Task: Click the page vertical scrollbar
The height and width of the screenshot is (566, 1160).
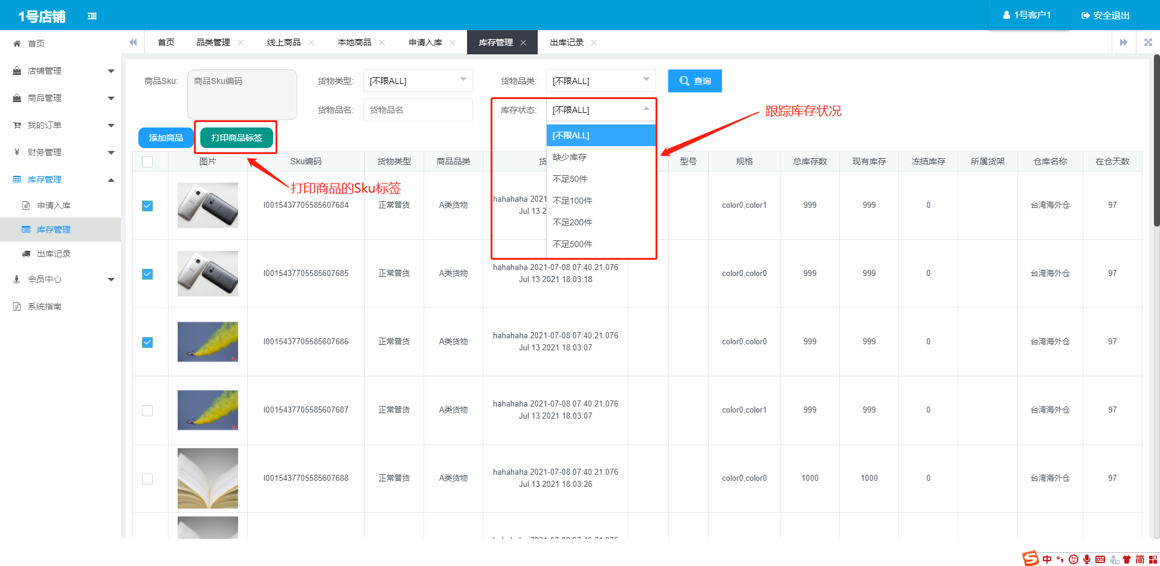Action: point(1156,140)
